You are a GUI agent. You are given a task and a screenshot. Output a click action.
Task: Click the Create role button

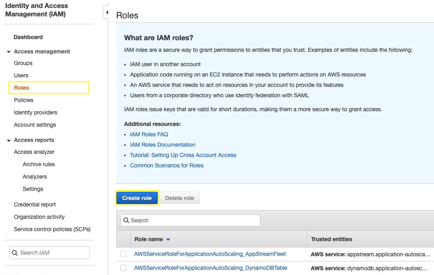point(137,198)
